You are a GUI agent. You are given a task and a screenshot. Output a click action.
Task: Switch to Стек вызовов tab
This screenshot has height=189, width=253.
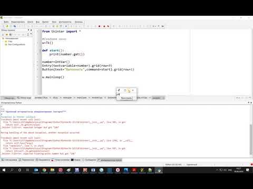click(9, 160)
